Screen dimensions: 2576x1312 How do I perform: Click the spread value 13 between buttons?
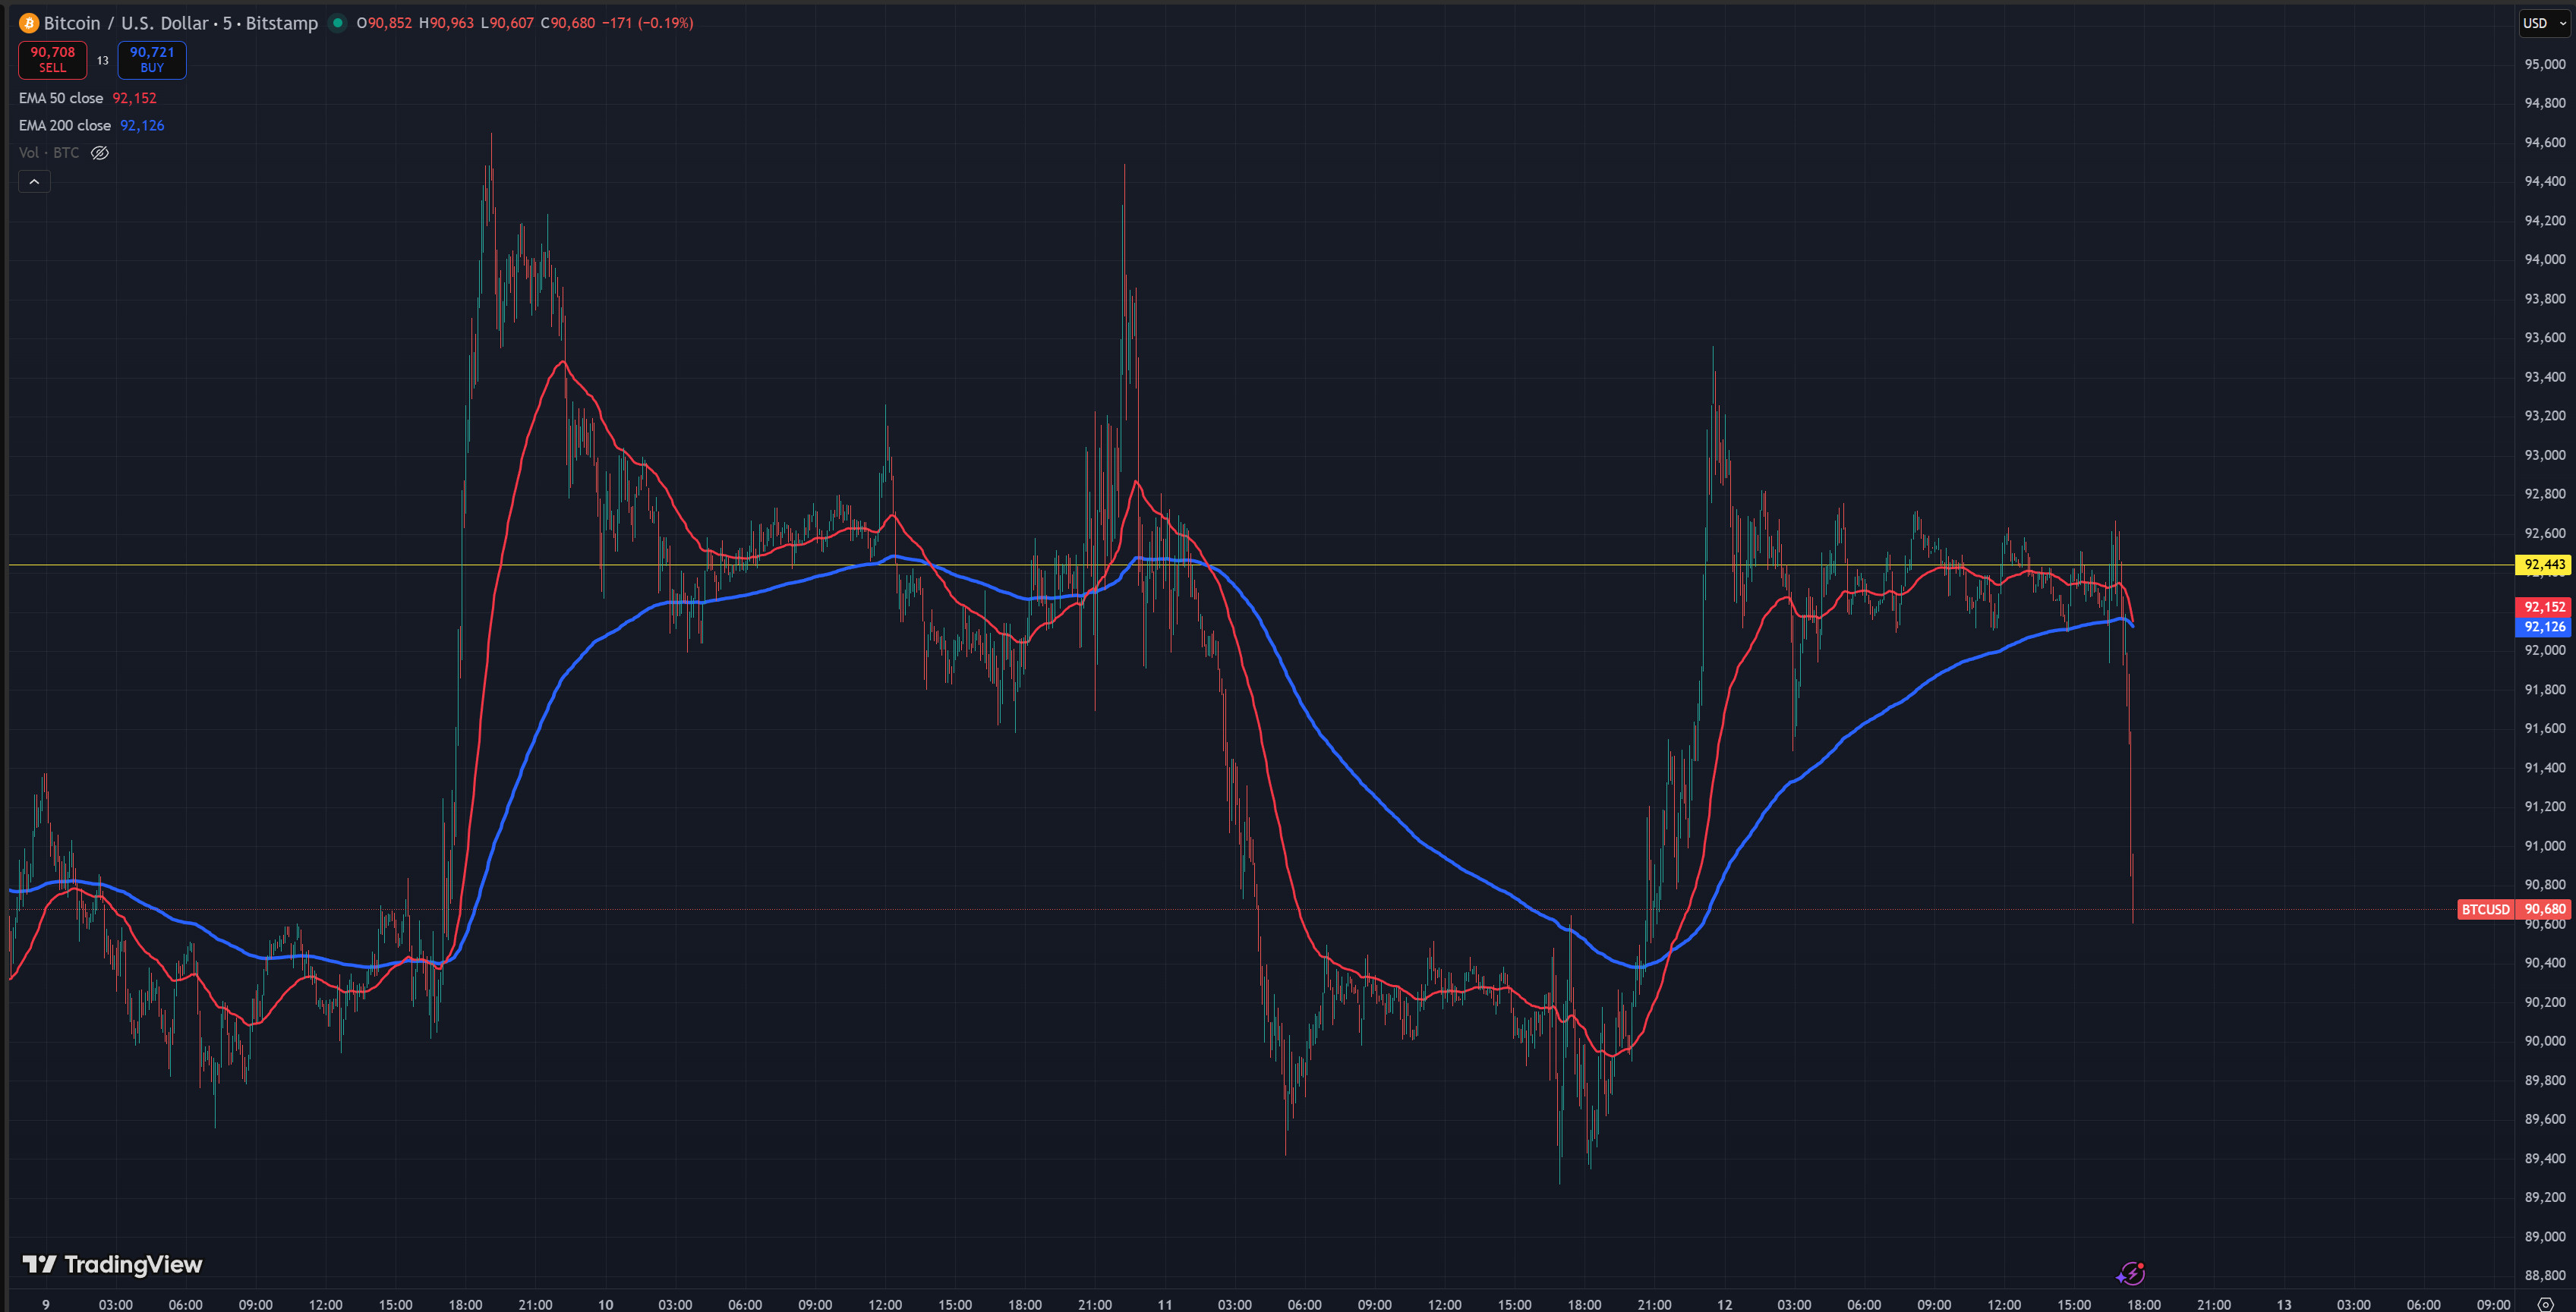point(102,61)
